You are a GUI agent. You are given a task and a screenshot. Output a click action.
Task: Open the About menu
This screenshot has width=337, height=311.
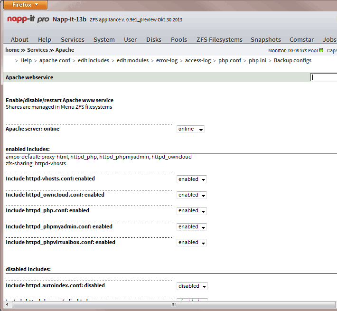[19, 40]
